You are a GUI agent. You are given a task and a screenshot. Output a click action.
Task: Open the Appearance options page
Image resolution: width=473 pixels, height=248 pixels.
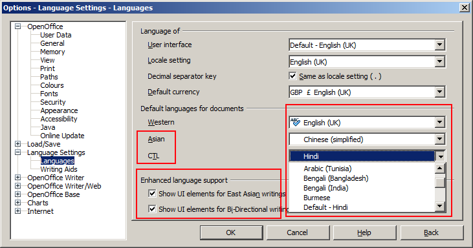[59, 110]
